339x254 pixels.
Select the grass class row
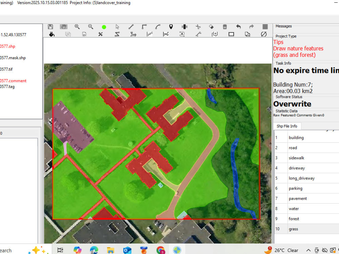pyautogui.click(x=306, y=229)
